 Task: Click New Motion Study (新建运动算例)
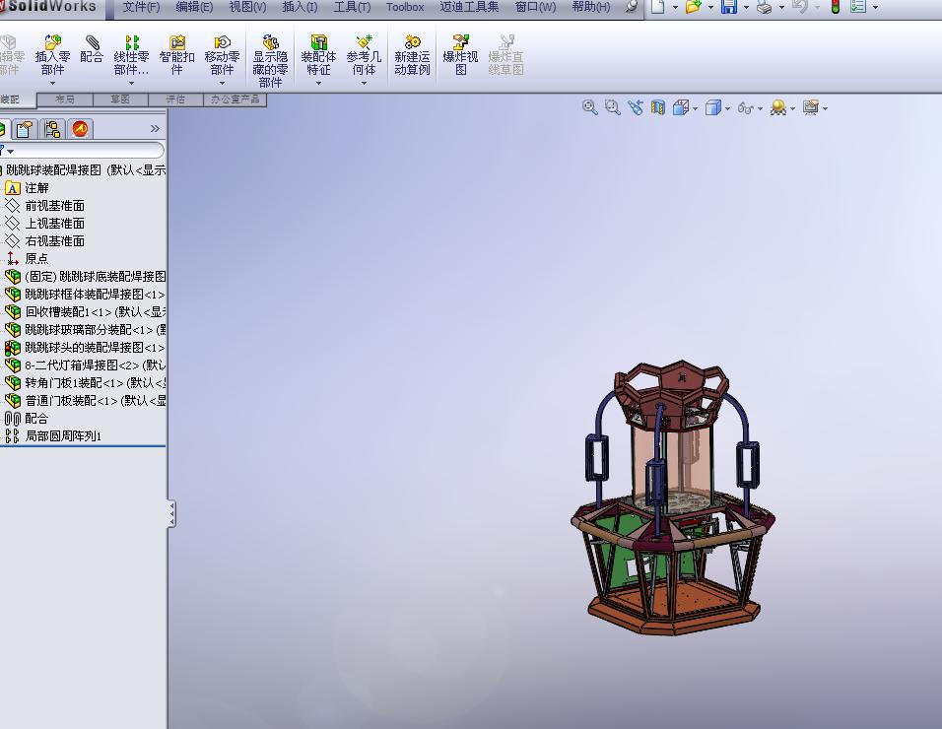pyautogui.click(x=412, y=55)
